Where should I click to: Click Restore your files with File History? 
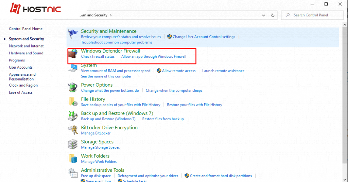tap(194, 105)
